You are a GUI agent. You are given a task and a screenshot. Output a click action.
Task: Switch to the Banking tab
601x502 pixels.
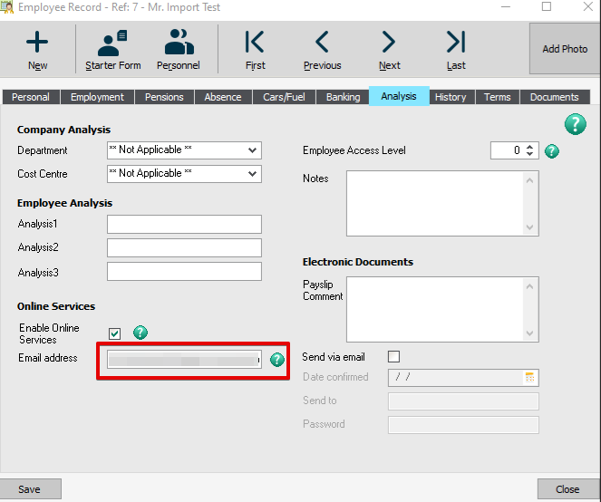pyautogui.click(x=343, y=97)
